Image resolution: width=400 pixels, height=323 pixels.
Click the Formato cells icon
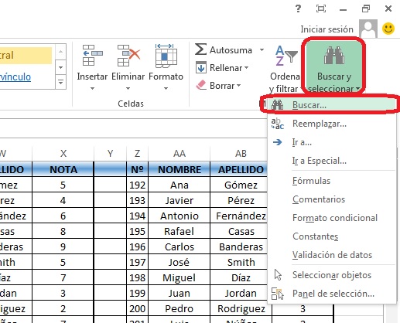(x=166, y=56)
